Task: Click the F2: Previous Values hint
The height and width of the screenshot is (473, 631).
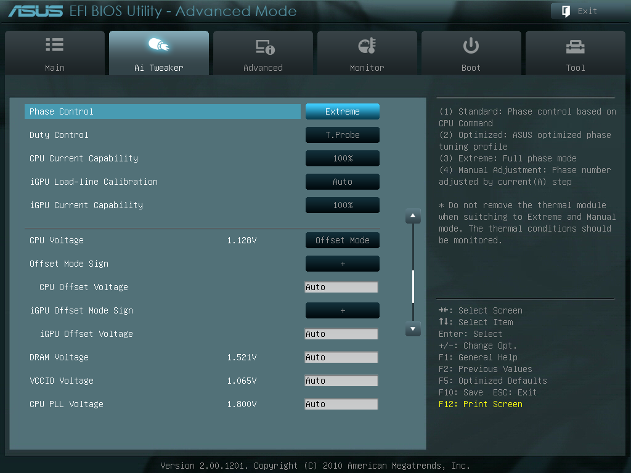Action: coord(486,369)
